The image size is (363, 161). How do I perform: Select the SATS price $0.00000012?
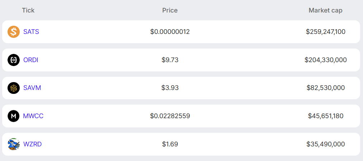170,32
